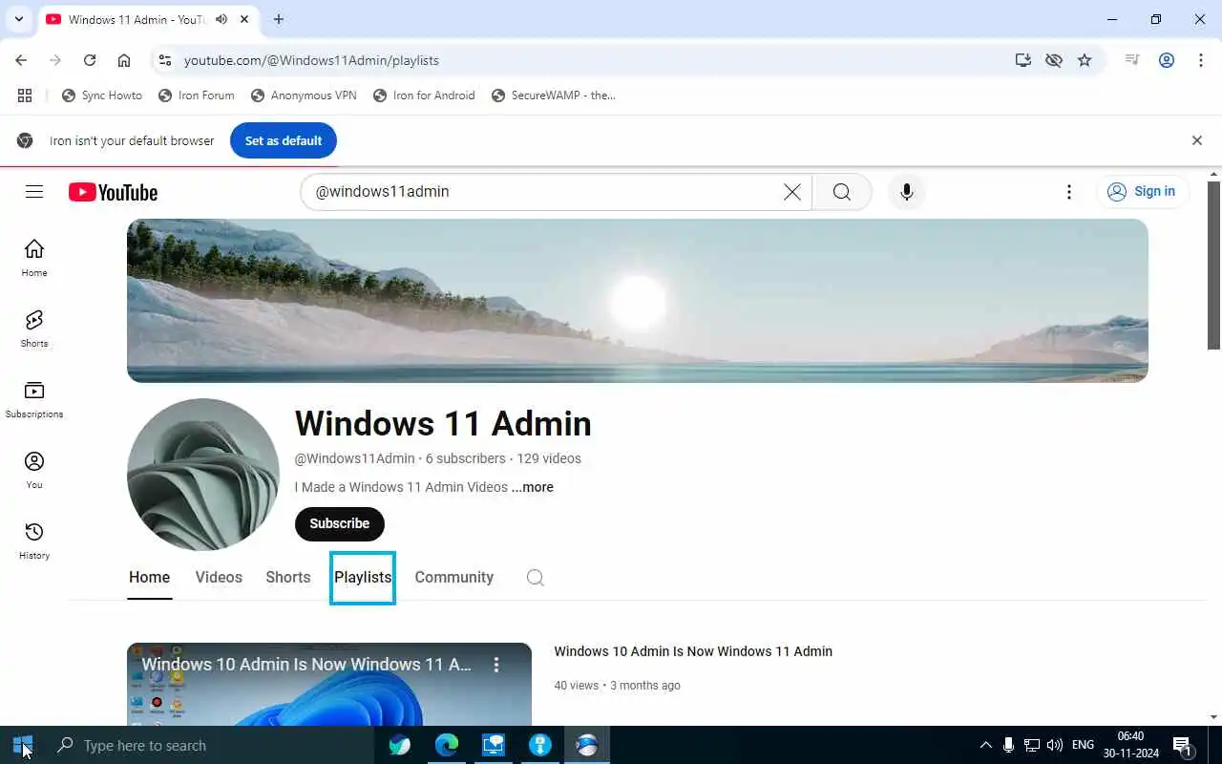Open Microsoft Edge from taskbar
This screenshot has height=764, width=1222.
[x=447, y=746]
